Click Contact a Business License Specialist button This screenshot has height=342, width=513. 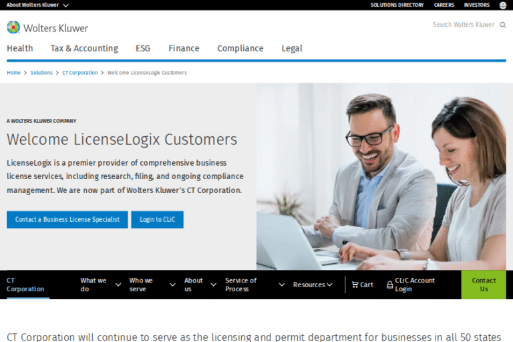tap(67, 220)
